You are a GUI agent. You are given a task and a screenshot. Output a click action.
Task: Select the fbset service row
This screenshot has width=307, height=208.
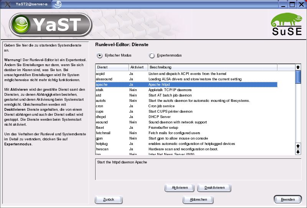click(x=186, y=128)
